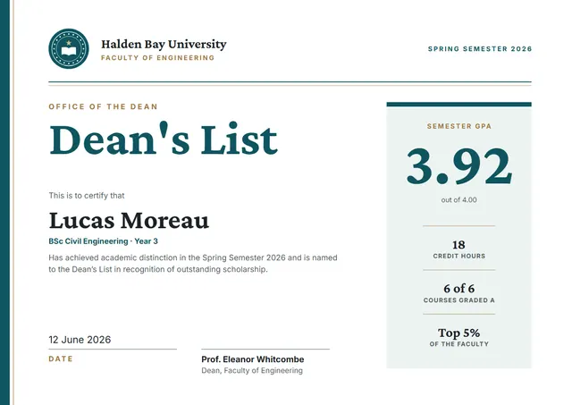Click 'This is to certify that'
This screenshot has height=405, width=572.
87,196
